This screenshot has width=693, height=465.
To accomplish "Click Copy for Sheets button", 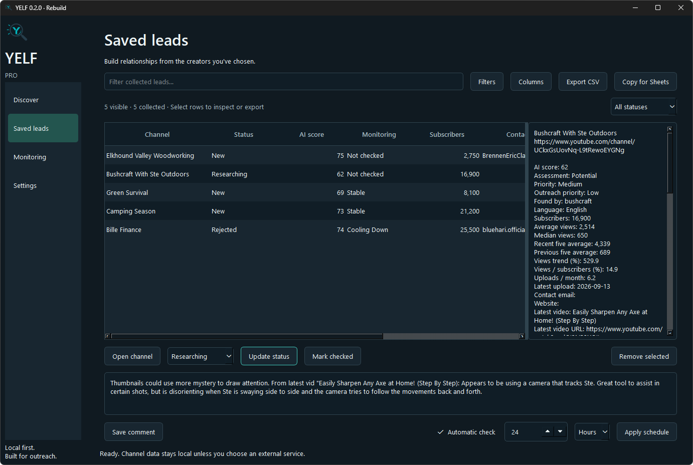I will [645, 82].
